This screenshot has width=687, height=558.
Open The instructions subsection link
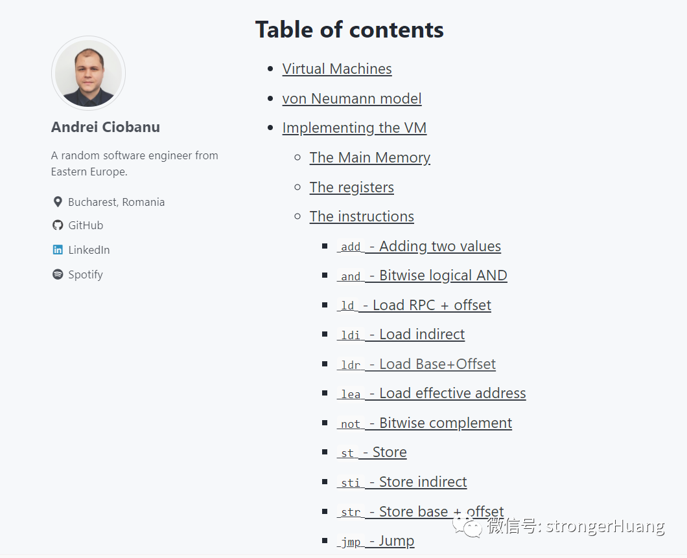[362, 216]
